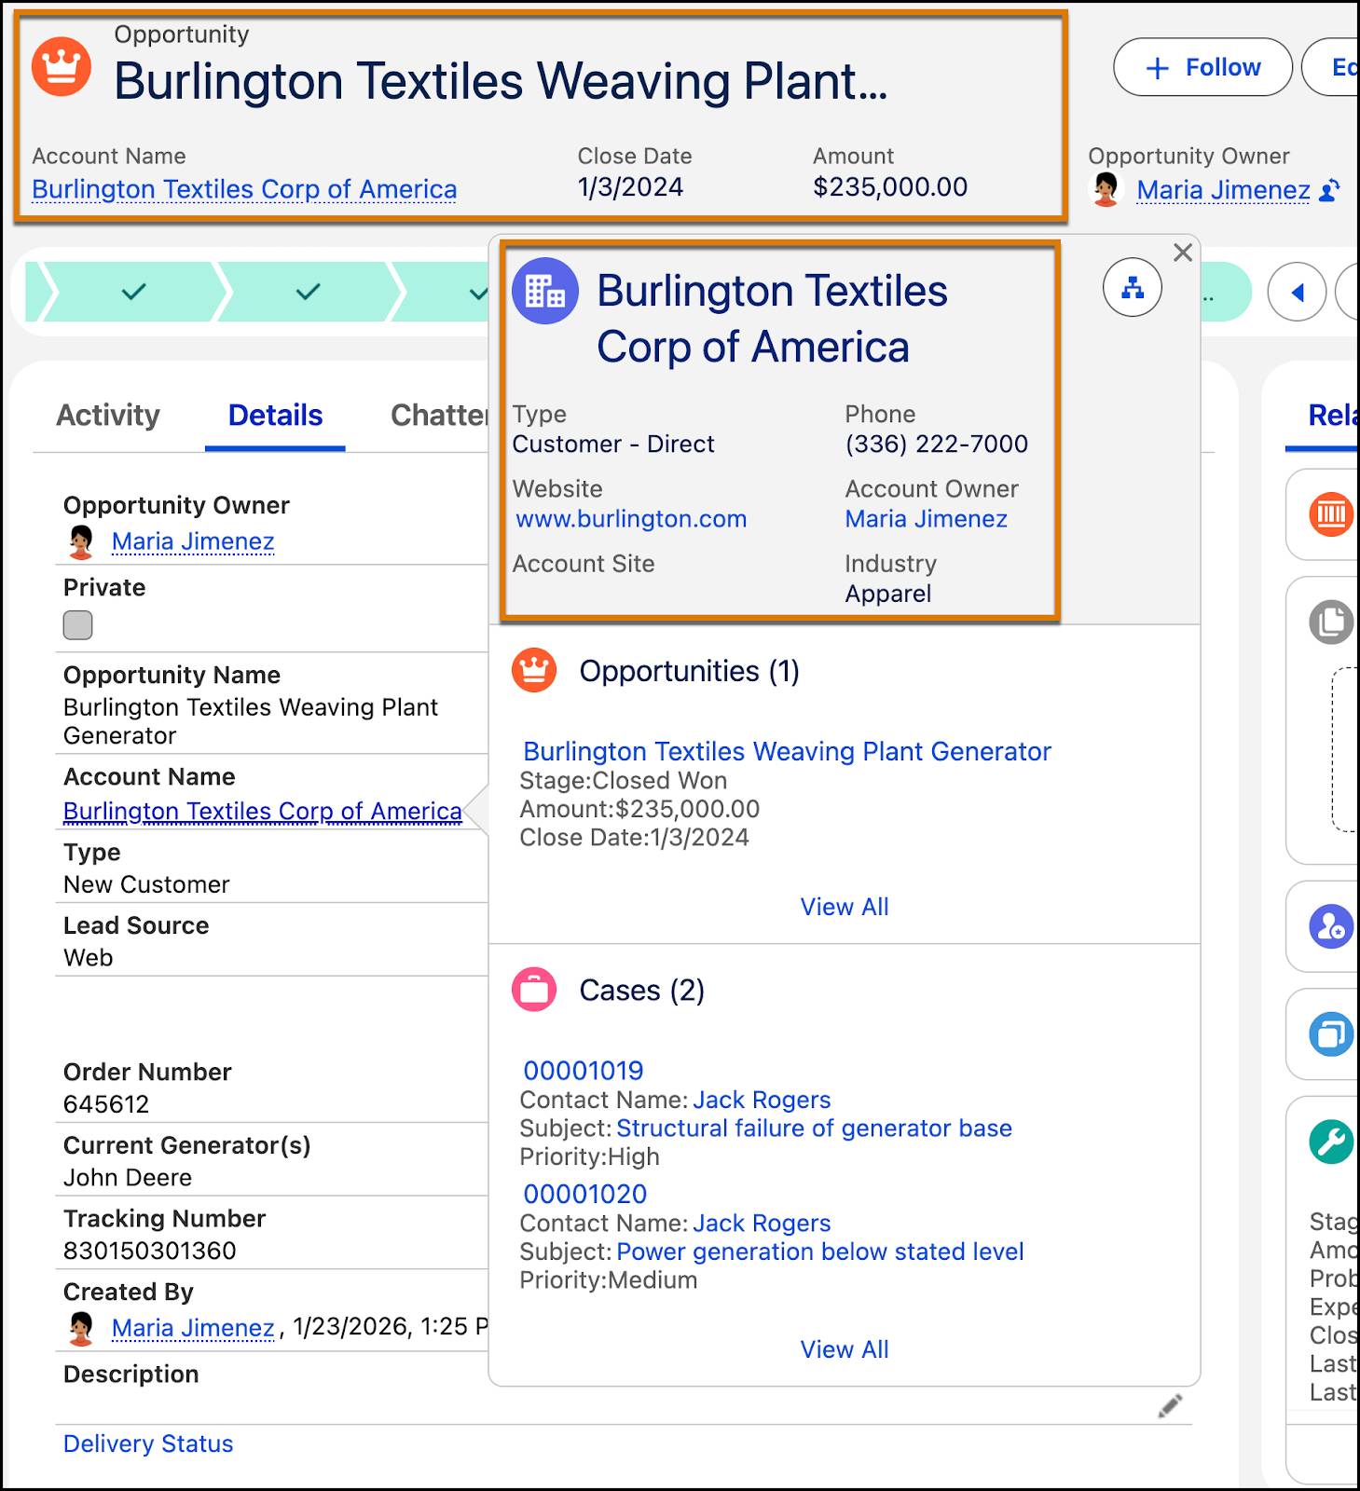This screenshot has width=1360, height=1491.
Task: Click the opportunity title Burlington Textiles Weaving Plant
Action: click(501, 80)
